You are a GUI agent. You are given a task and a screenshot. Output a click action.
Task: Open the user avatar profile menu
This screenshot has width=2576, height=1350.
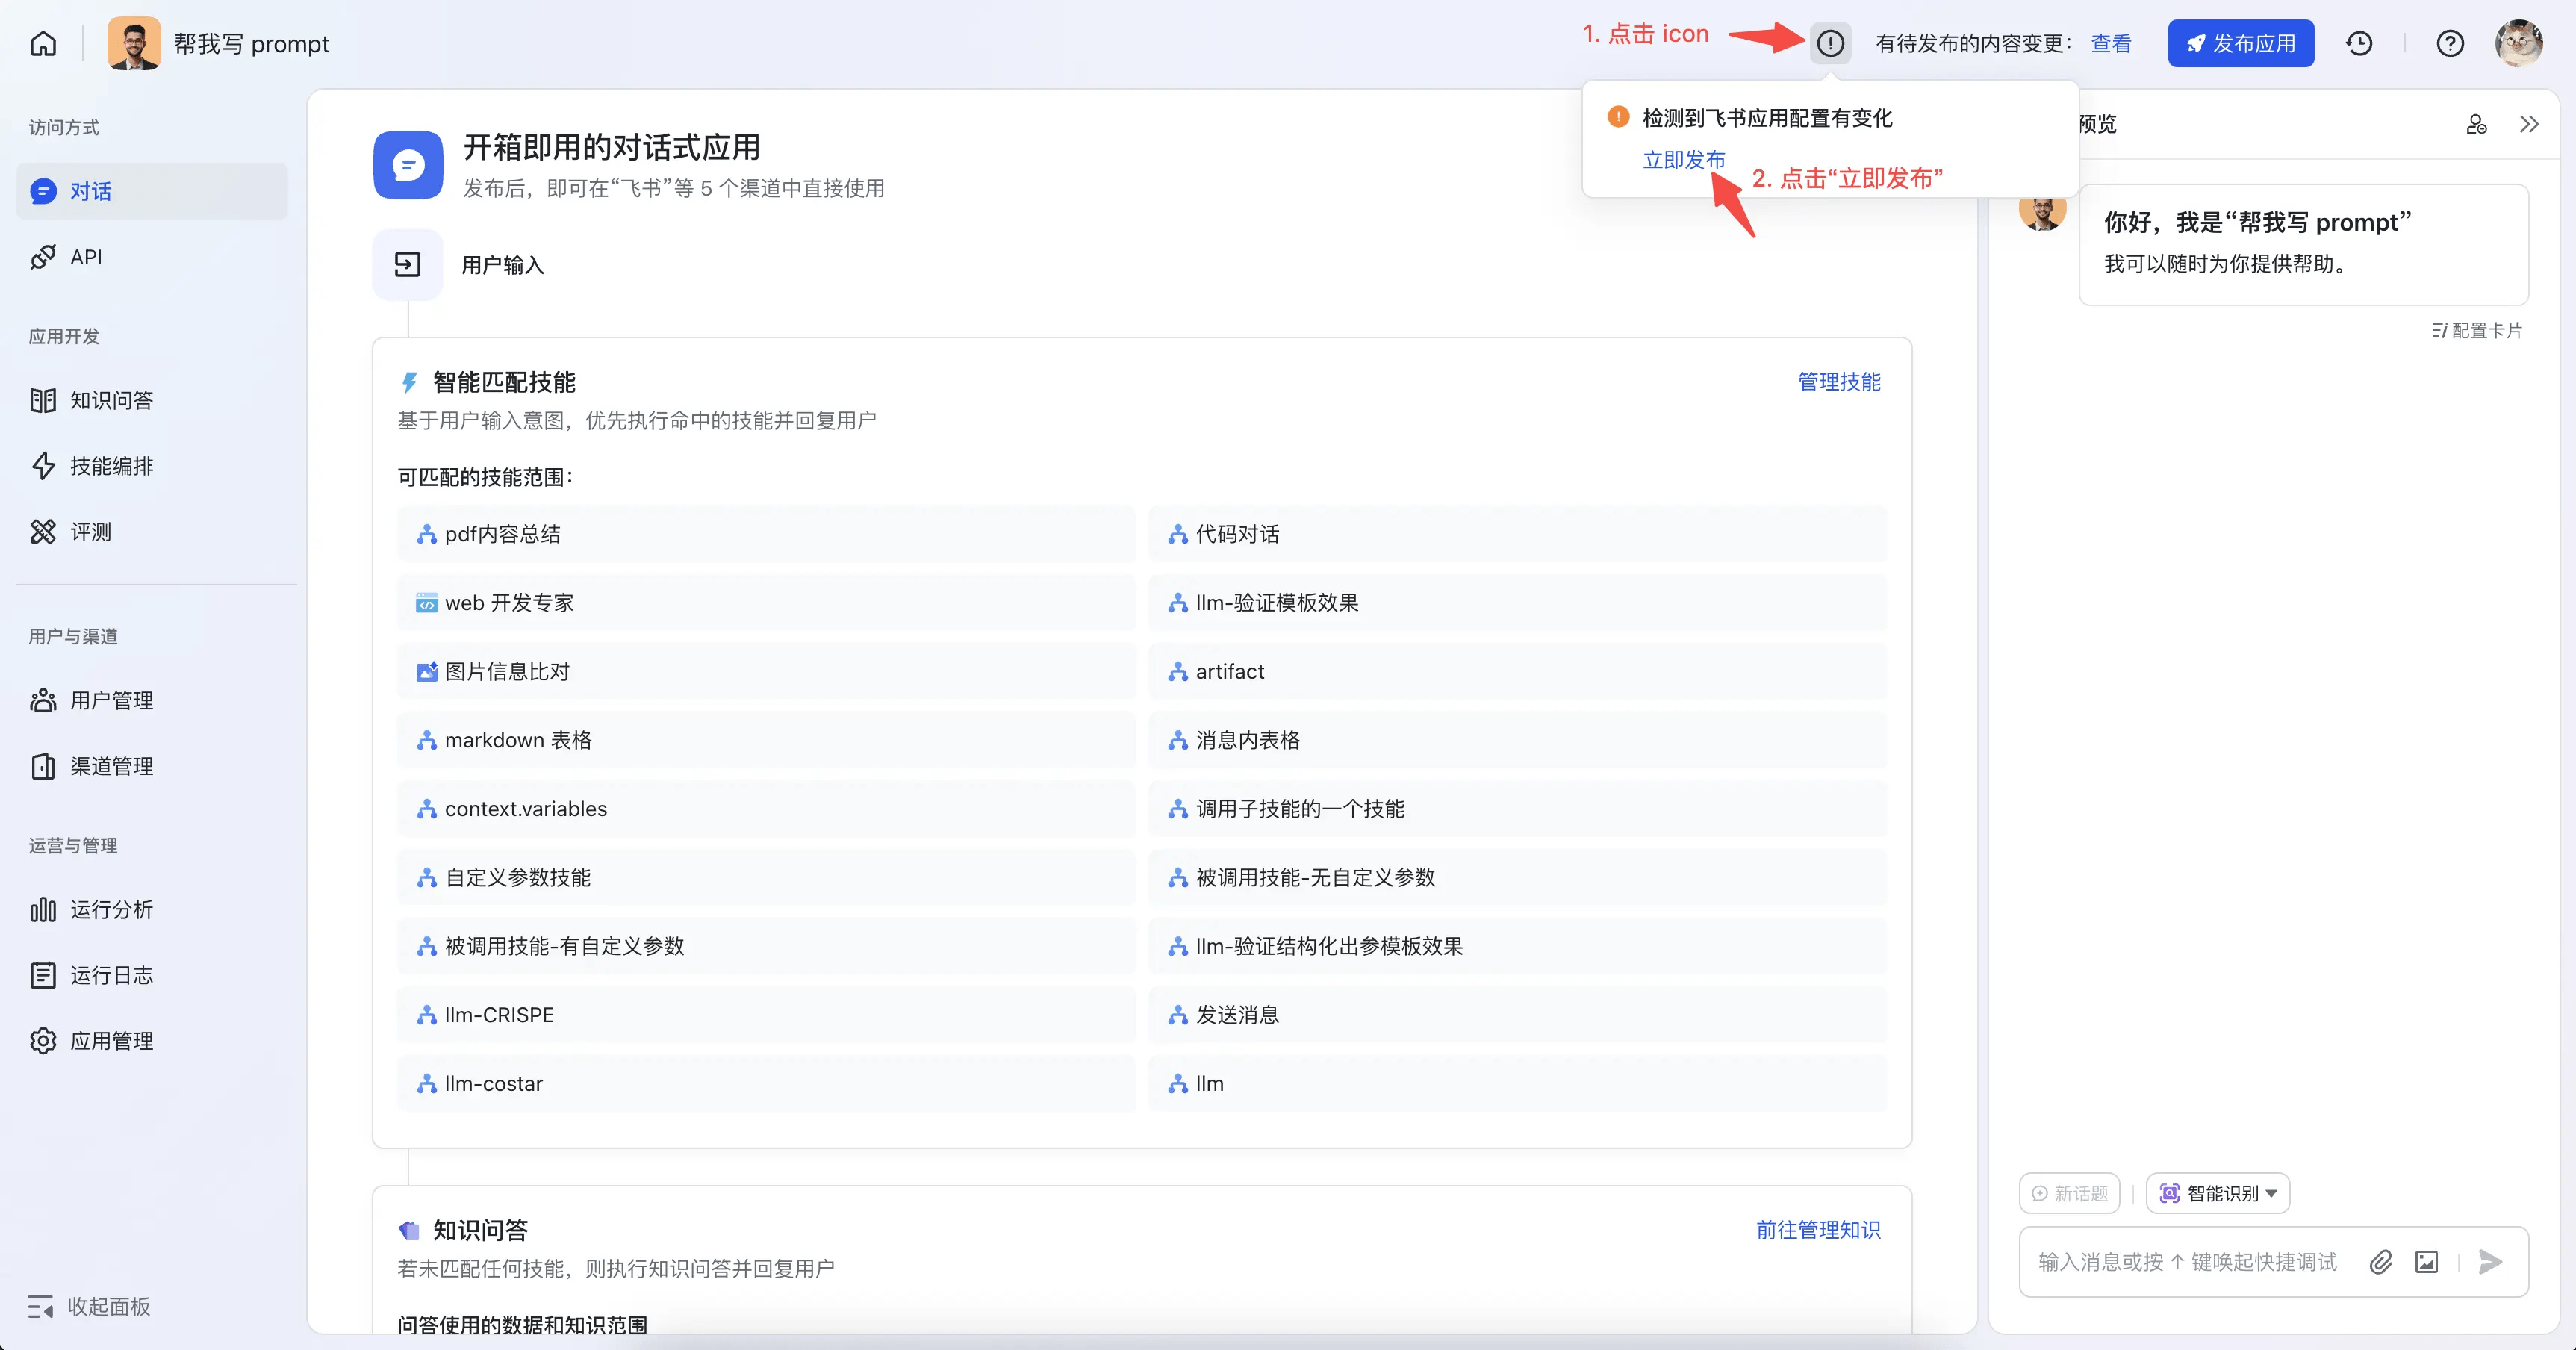pyautogui.click(x=2518, y=43)
